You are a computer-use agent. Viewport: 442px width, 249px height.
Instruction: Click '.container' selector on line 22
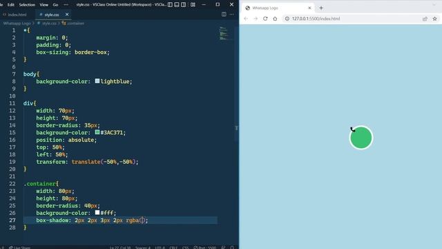(x=39, y=184)
